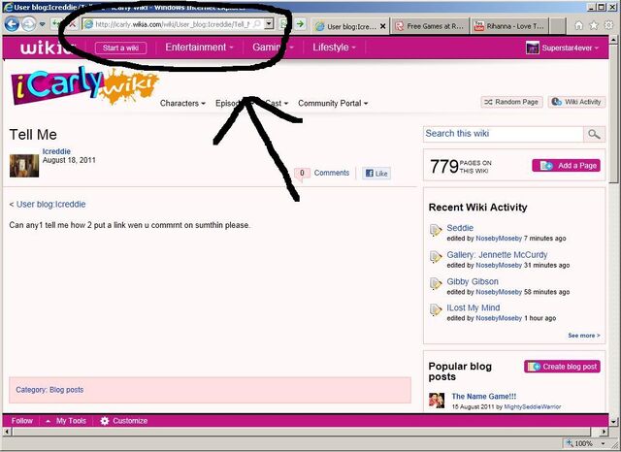Image resolution: width=621 pixels, height=452 pixels.
Task: Click the Wiki Activity button
Action: click(576, 102)
